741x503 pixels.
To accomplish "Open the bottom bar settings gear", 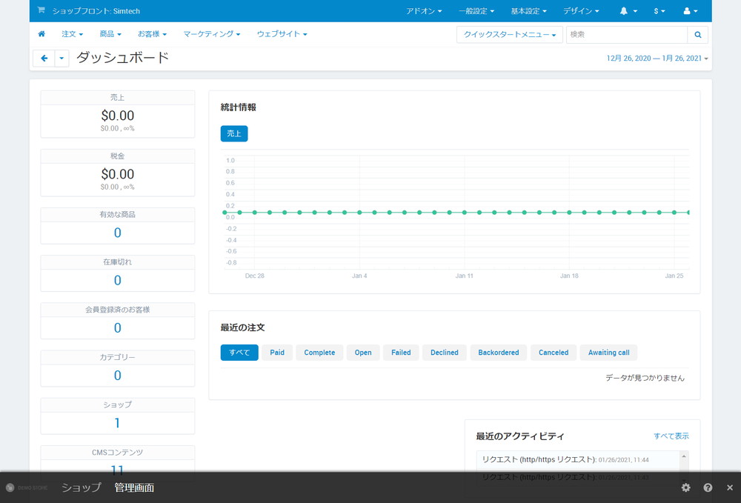I will click(x=685, y=487).
